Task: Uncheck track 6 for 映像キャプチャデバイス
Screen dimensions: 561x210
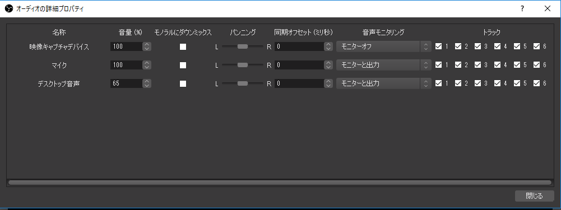Action: point(537,46)
